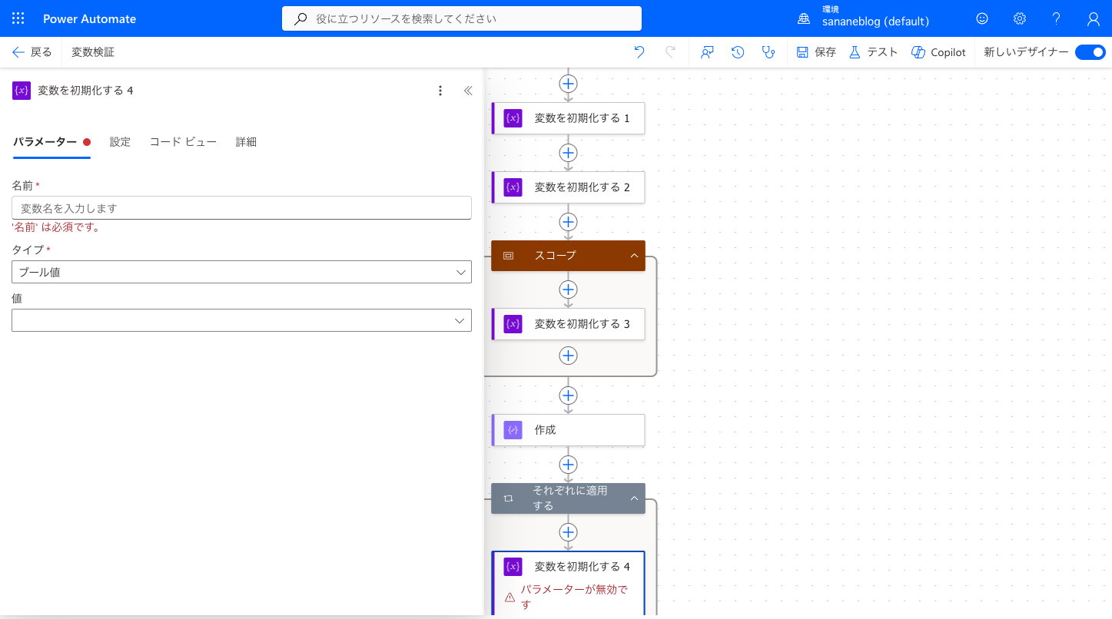
Task: Click the 変数を初期化する 4 panel title
Action: click(x=85, y=91)
